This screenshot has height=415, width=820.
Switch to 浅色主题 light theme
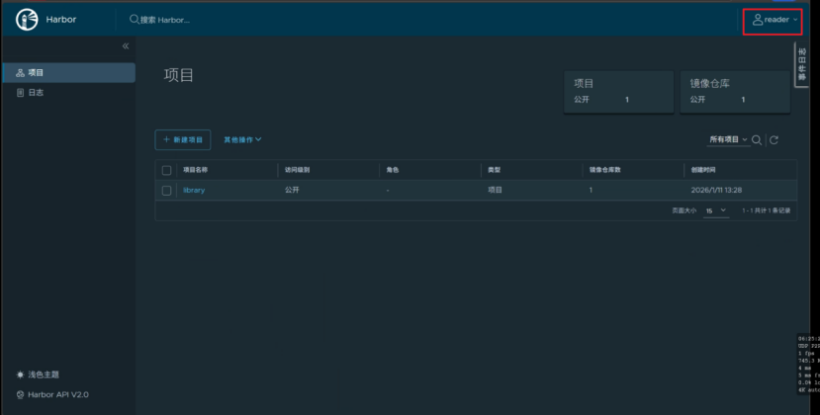click(x=39, y=374)
